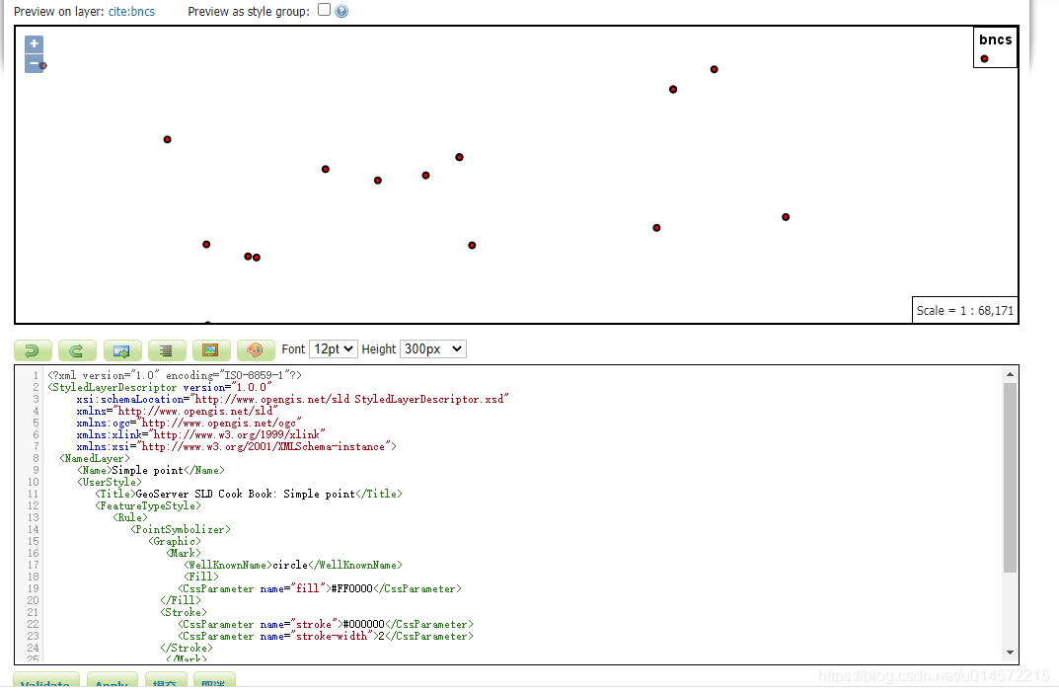Click the '<Name>Simple point</Name>' line
Screen dimensions: 1059x694
(151, 470)
